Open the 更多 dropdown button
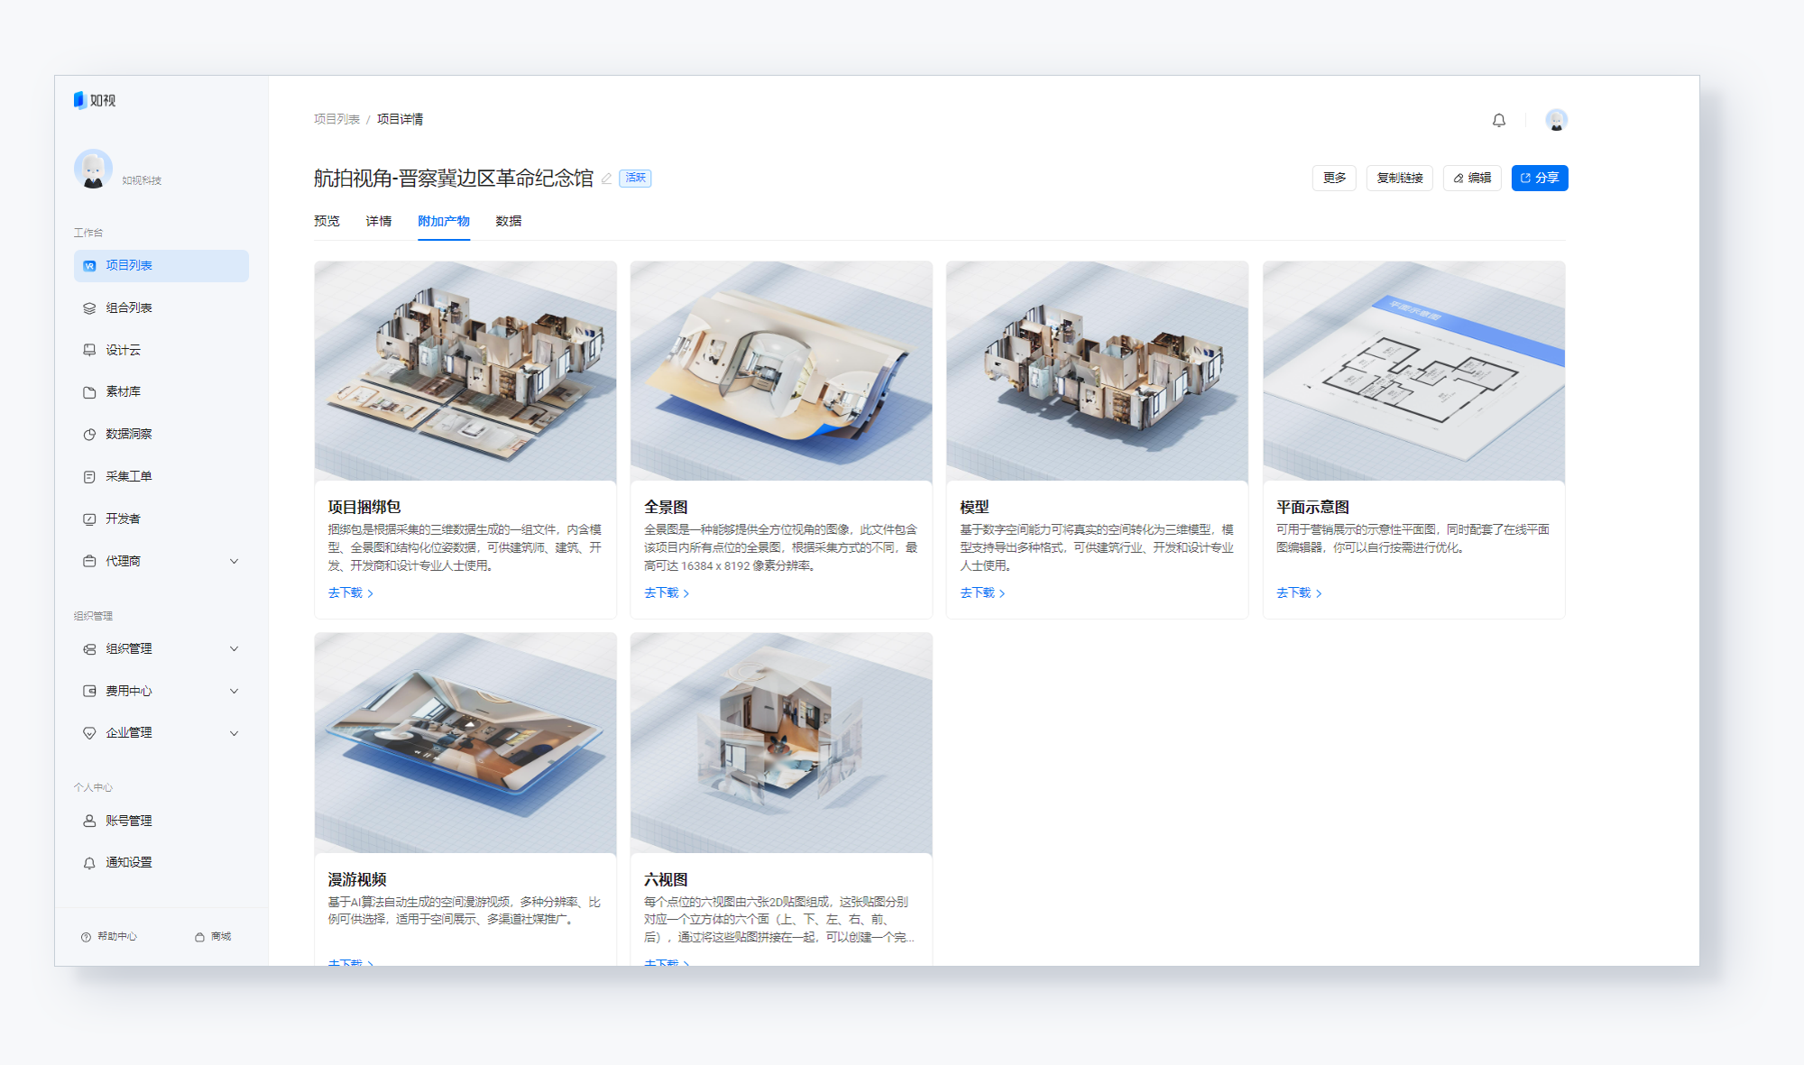Screen dimensions: 1804x1065 [1334, 179]
